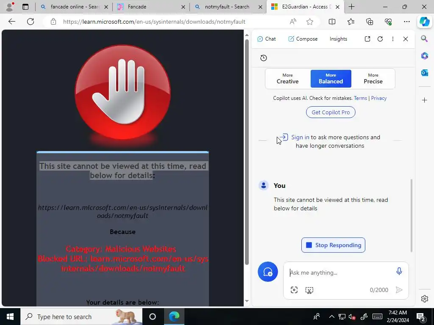Open the browser profile icon
The height and width of the screenshot is (325, 434).
[10, 7]
